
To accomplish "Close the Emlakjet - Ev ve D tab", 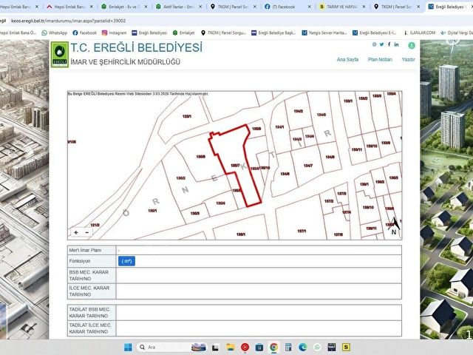I will tap(146, 7).
